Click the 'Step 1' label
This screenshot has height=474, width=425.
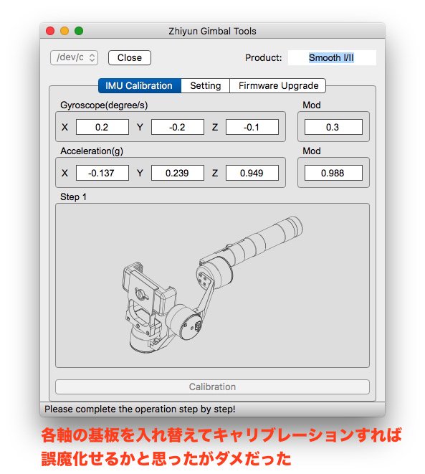(x=73, y=196)
